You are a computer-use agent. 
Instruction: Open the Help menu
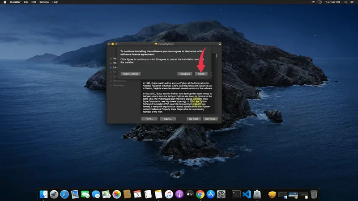point(55,2)
